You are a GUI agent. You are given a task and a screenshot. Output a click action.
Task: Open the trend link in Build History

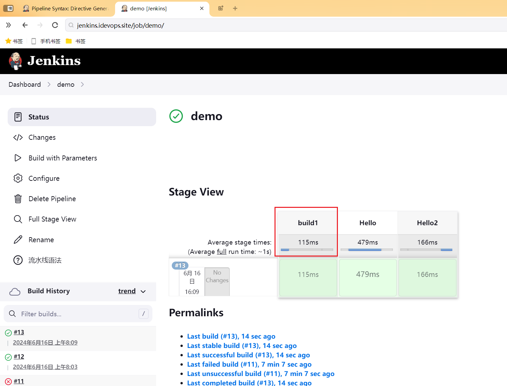point(127,291)
